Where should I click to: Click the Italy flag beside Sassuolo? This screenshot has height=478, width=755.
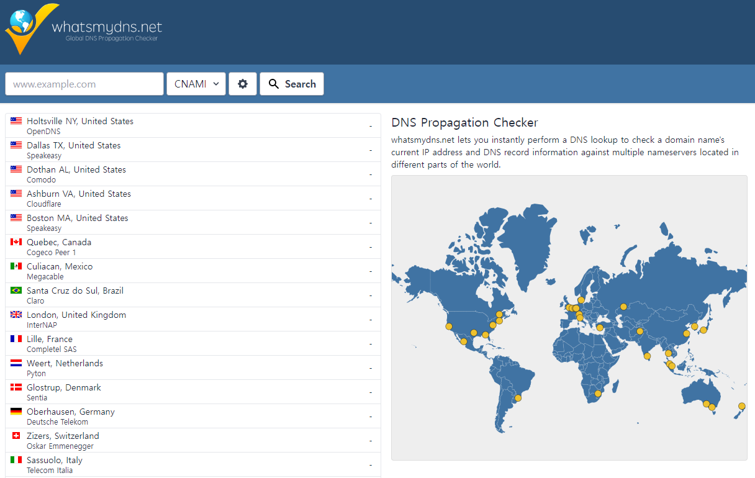[16, 460]
